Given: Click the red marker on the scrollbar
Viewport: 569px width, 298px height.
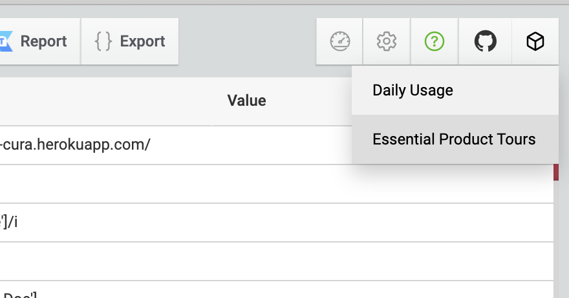Looking at the screenshot, I should pos(556,172).
